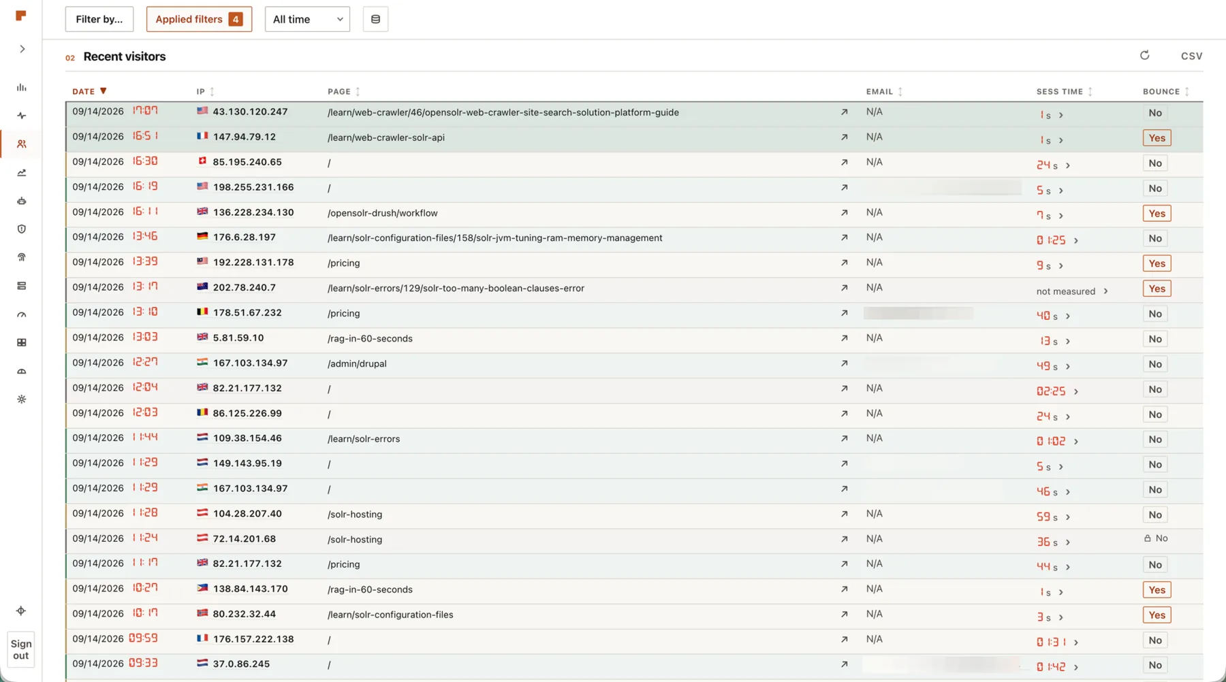
Task: Export visitors as CSV
Action: pos(1191,56)
